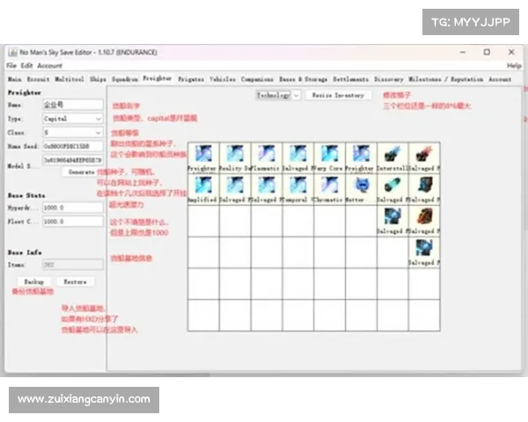The width and height of the screenshot is (528, 422).
Task: Select the Warp Core technology slot
Action: tap(329, 157)
